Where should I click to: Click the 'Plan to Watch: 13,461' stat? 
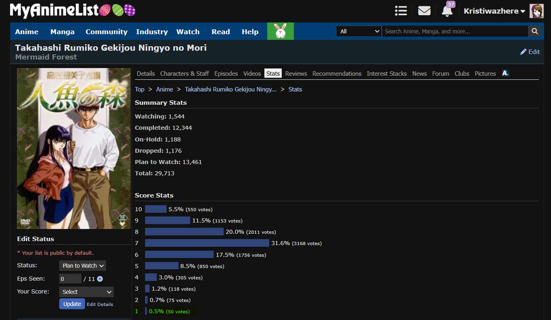(x=168, y=162)
